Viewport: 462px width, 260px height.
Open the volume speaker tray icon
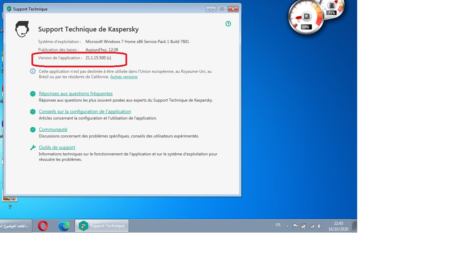tap(320, 226)
